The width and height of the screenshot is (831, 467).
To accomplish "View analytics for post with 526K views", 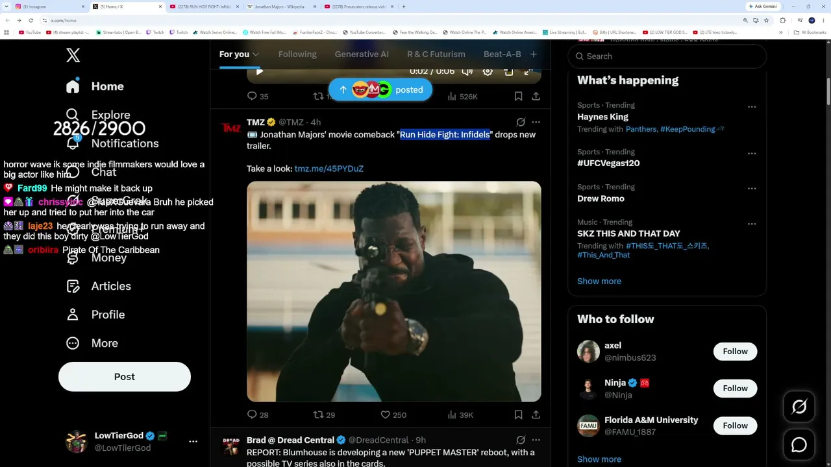I will pos(462,97).
